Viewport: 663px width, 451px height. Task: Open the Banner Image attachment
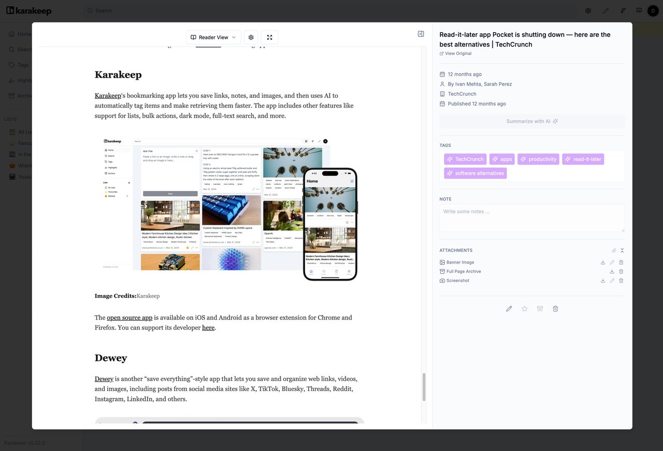pos(457,263)
